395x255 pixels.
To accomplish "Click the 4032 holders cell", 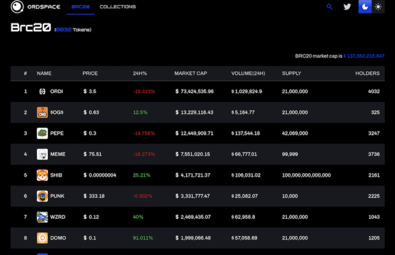I will [x=374, y=91].
